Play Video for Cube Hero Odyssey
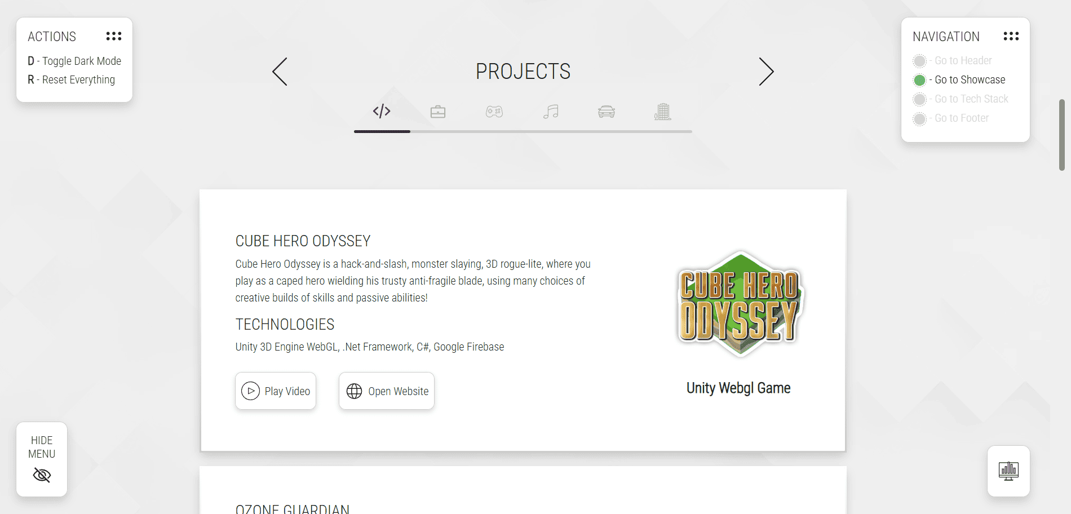Screen dimensions: 1071x514 [x=276, y=391]
